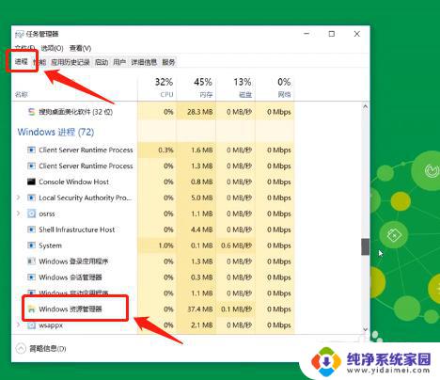Viewport: 440px width, 380px height.
Task: Click the 4.4 MB memory cell
Action: click(196, 230)
